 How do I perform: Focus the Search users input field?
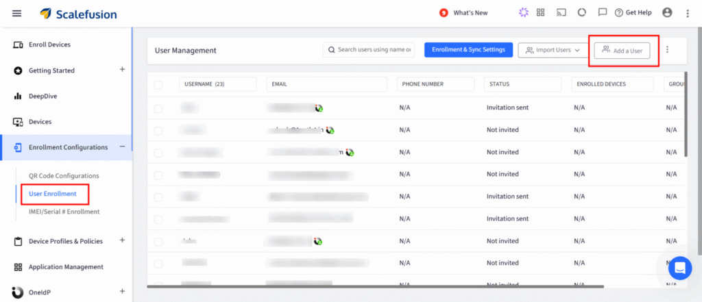368,50
